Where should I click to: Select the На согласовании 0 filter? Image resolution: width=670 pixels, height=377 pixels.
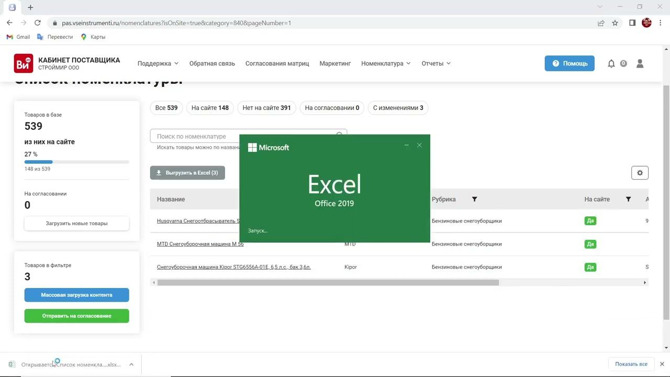point(332,108)
